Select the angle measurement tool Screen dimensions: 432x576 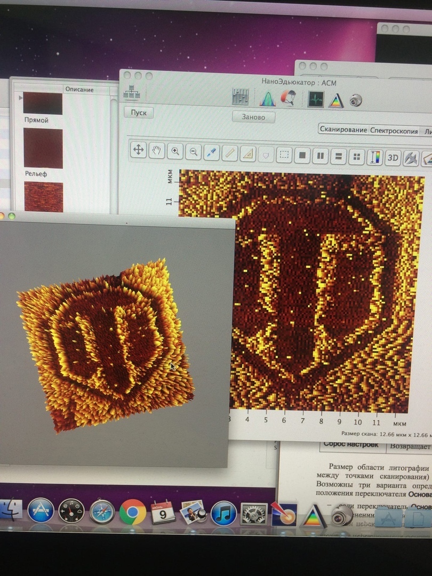(x=247, y=154)
